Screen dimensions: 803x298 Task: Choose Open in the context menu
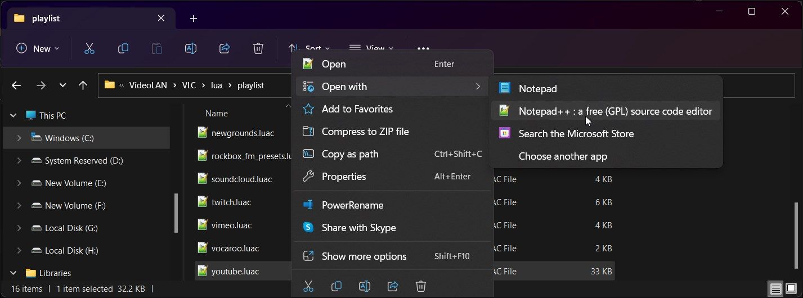pos(393,64)
